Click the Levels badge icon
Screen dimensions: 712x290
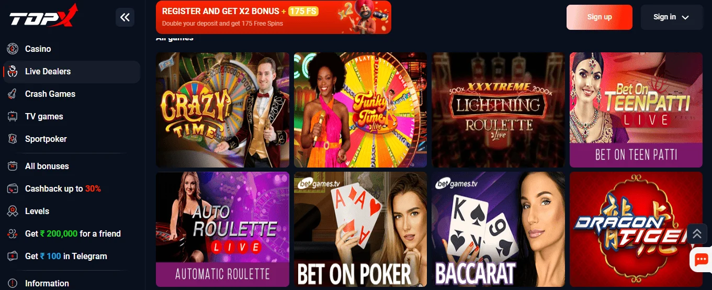tap(13, 211)
